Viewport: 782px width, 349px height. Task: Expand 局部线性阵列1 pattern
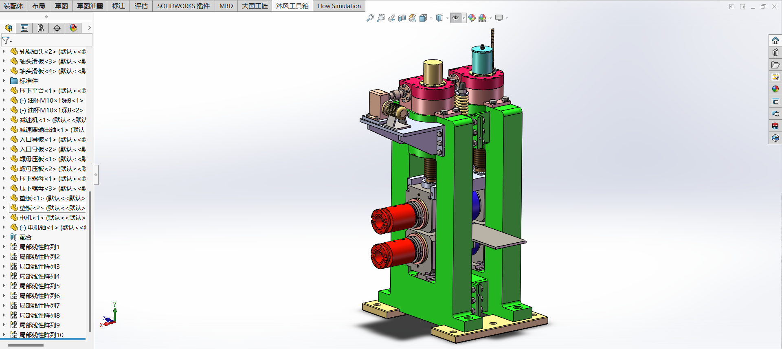[4, 247]
